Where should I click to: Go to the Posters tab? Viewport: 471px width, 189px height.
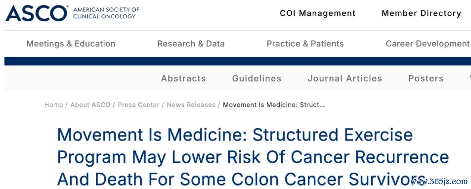point(426,79)
